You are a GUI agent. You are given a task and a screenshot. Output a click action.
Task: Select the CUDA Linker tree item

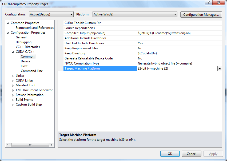coord(25,80)
